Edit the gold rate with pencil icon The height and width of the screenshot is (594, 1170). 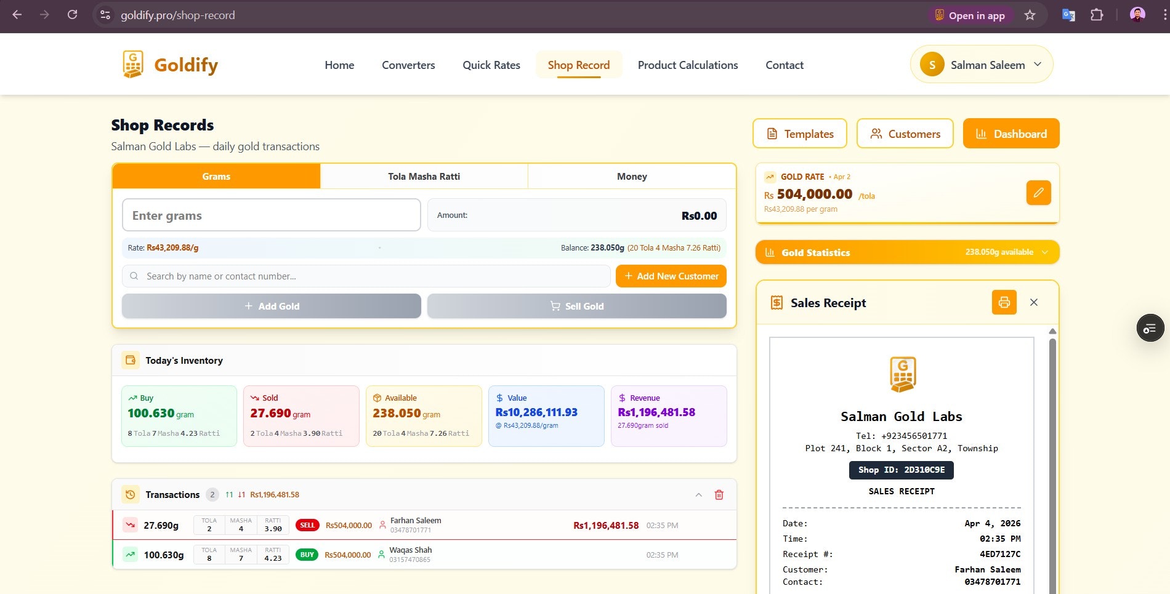pos(1038,193)
